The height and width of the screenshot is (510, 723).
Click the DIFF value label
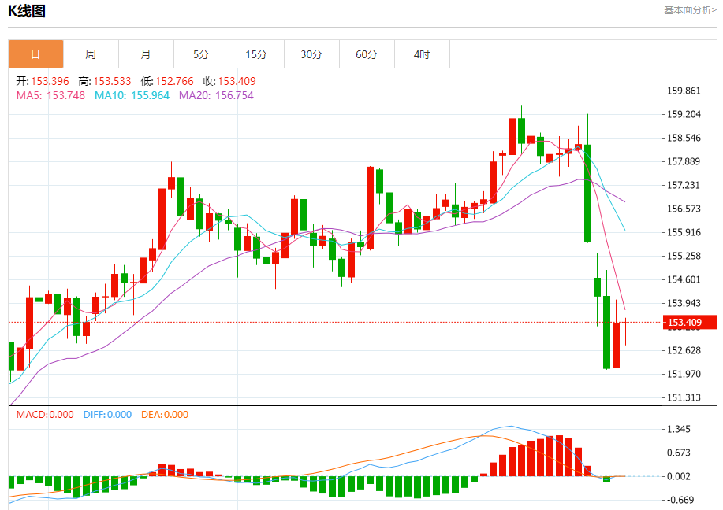click(107, 414)
